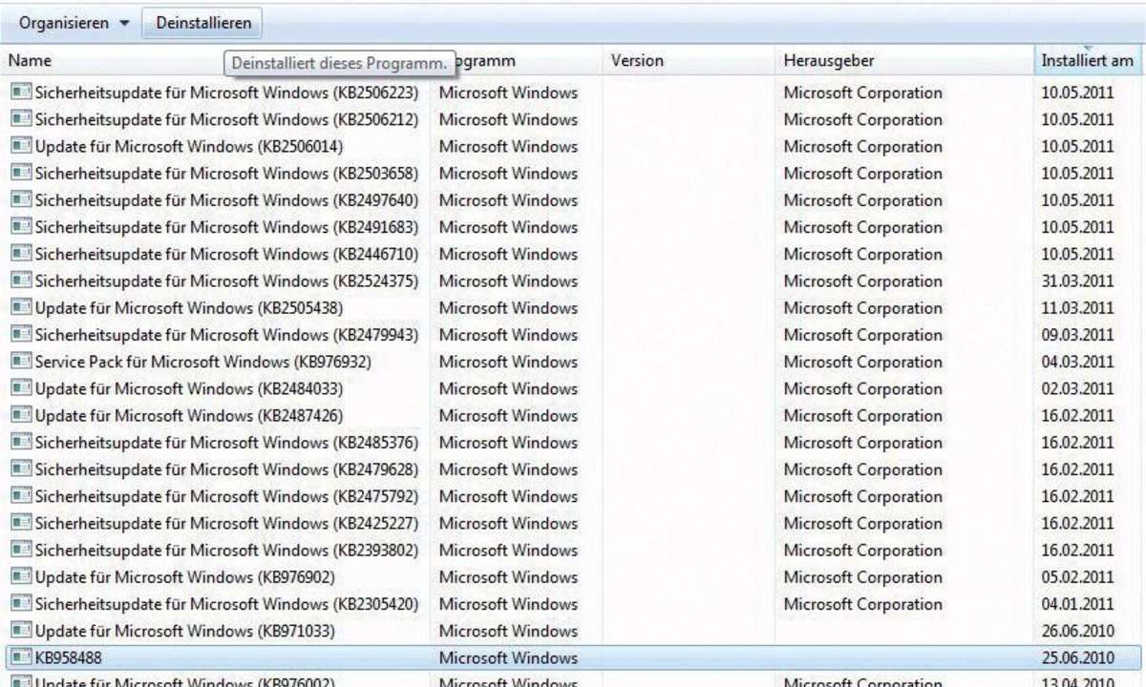1146x687 pixels.
Task: Click the icon of the KB958488 entry
Action: tap(21, 657)
